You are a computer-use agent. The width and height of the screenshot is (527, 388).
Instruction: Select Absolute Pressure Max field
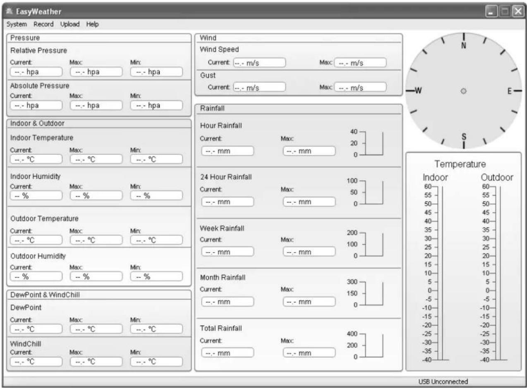96,105
